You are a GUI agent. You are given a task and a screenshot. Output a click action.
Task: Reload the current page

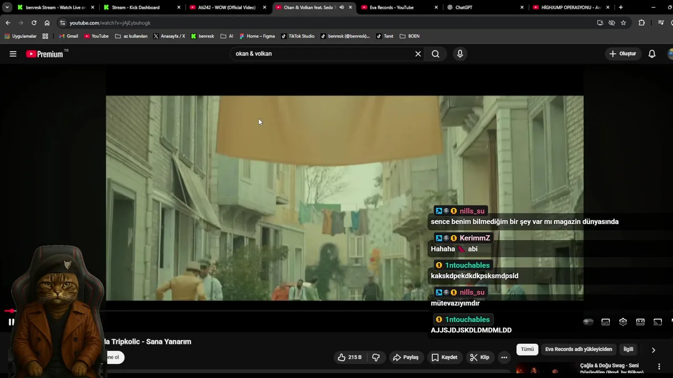tap(34, 23)
